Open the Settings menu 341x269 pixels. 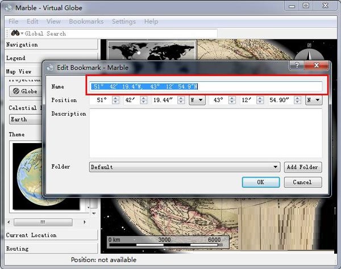[124, 22]
